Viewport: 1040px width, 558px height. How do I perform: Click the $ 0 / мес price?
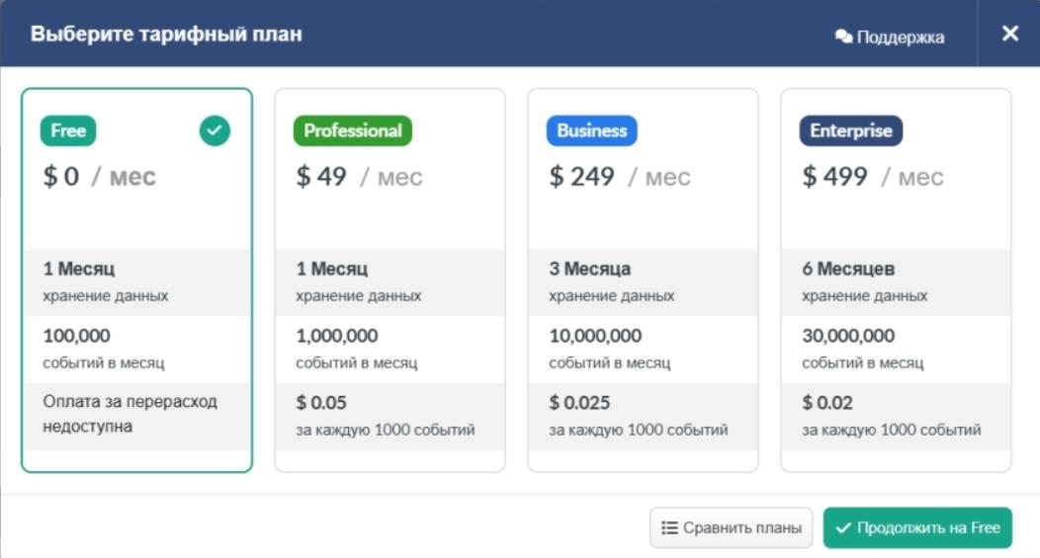[100, 176]
